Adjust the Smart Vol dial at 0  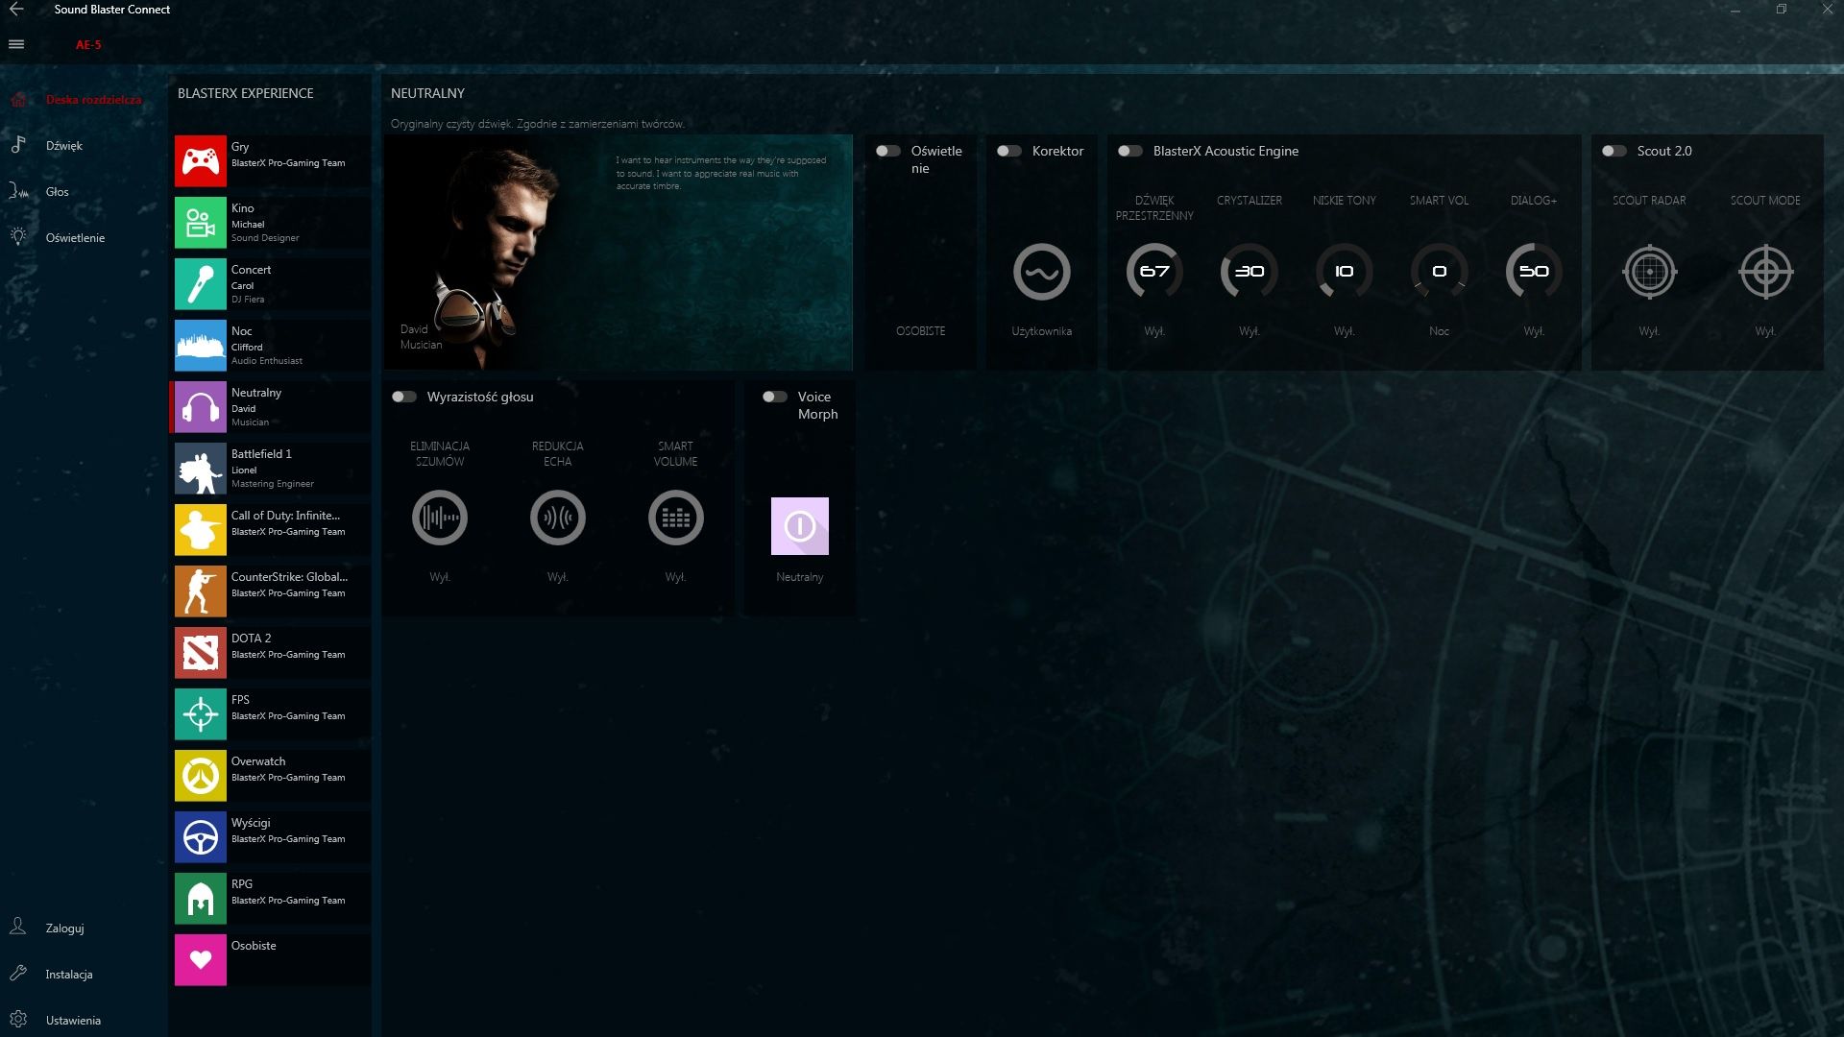tap(1439, 272)
